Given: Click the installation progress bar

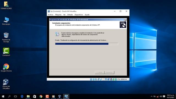Looking at the screenshot, I should point(87,44).
